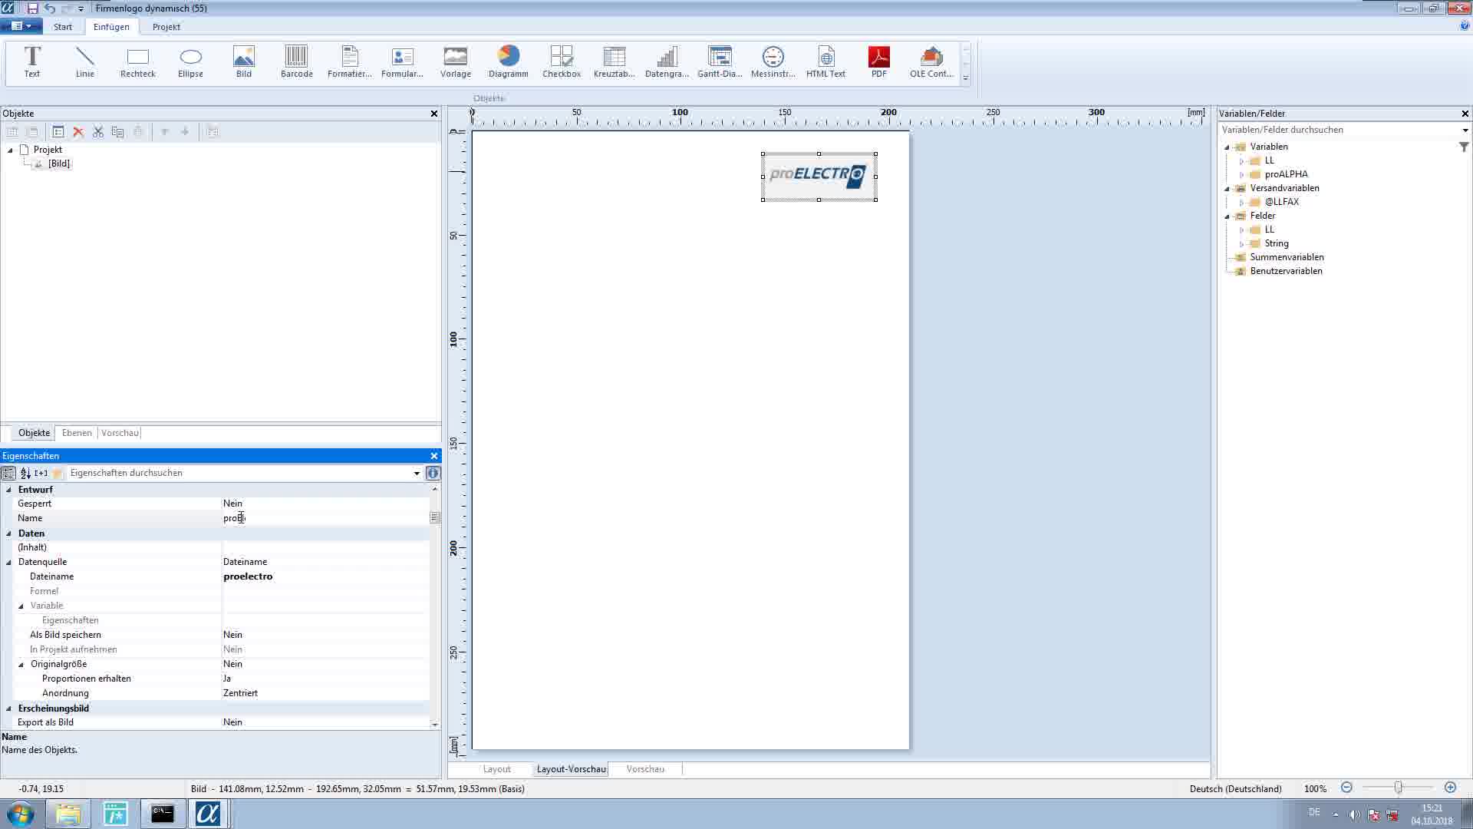The height and width of the screenshot is (829, 1473).
Task: Select the Ellipse shape tool
Action: (x=191, y=62)
